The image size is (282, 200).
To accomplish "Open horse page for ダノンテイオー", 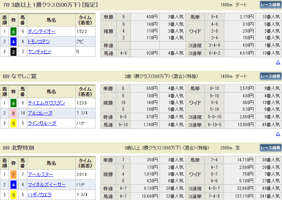I will tap(42, 31).
